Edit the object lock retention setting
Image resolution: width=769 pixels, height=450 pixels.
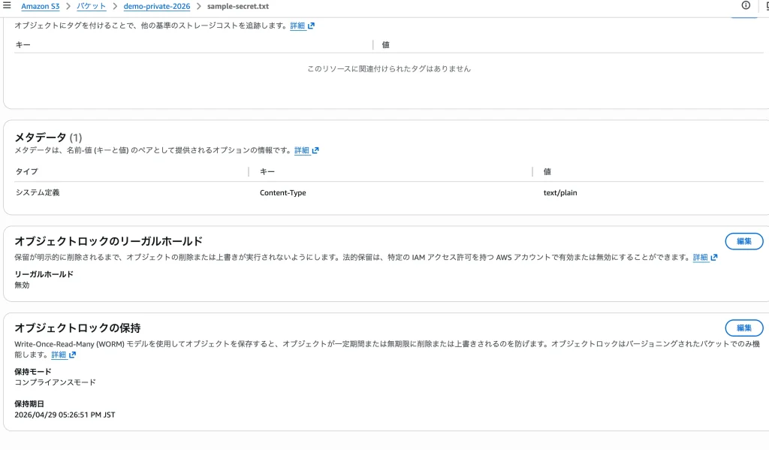coord(743,328)
